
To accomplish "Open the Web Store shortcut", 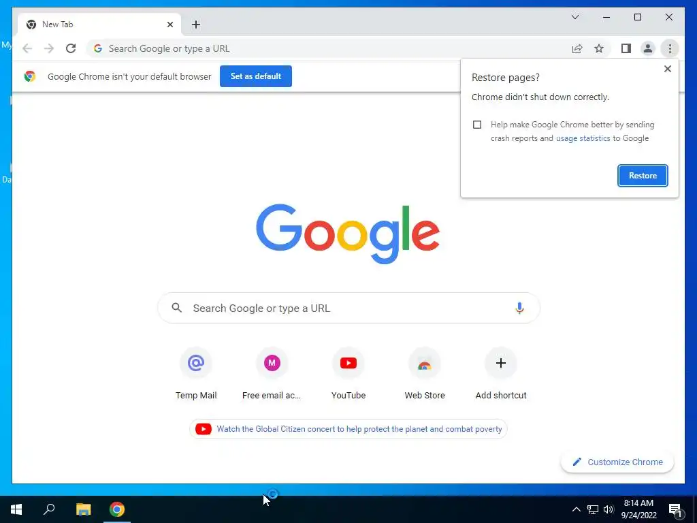I will point(425,375).
